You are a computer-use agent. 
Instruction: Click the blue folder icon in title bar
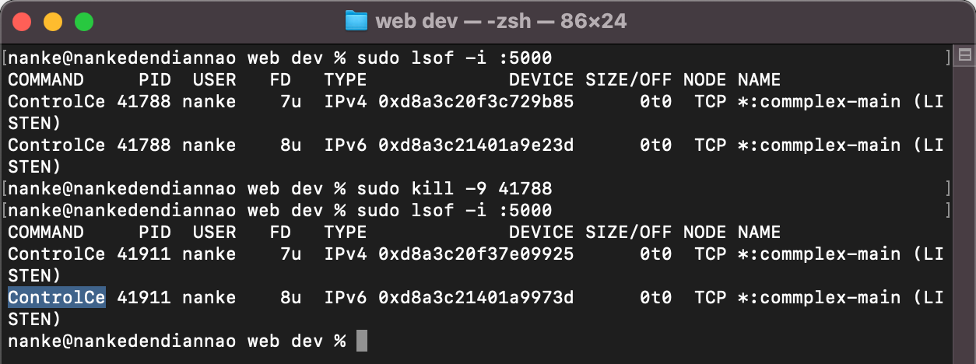pos(356,21)
